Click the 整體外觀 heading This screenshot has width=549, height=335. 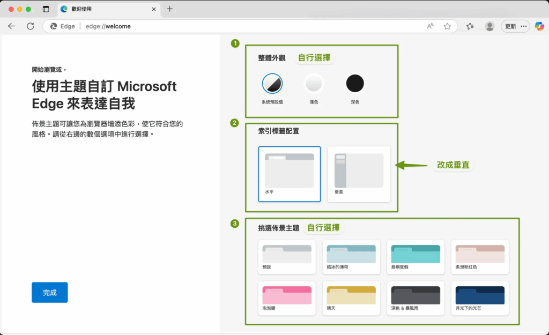point(272,58)
